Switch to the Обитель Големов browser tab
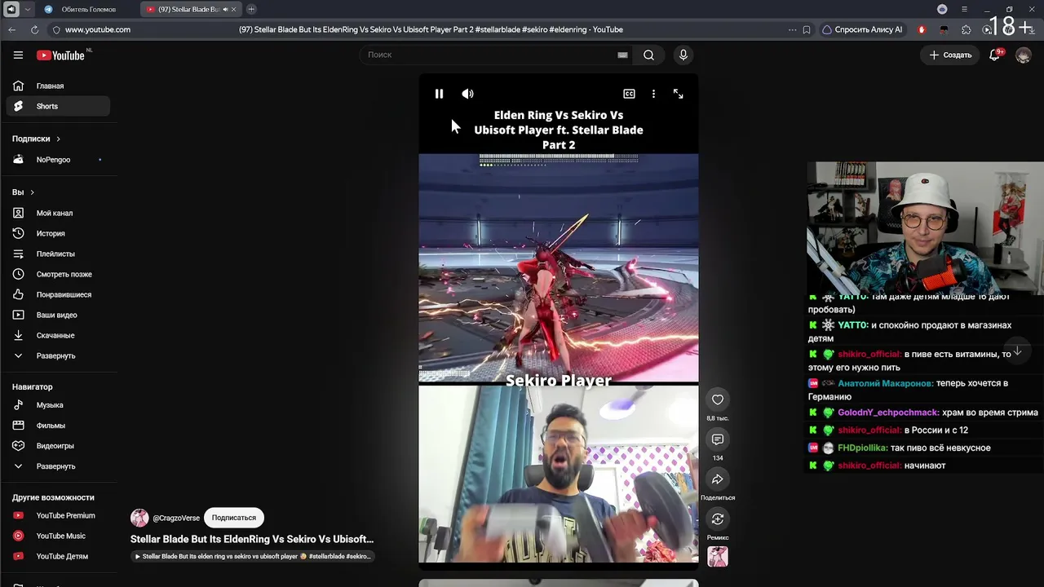1044x587 pixels. [88, 9]
